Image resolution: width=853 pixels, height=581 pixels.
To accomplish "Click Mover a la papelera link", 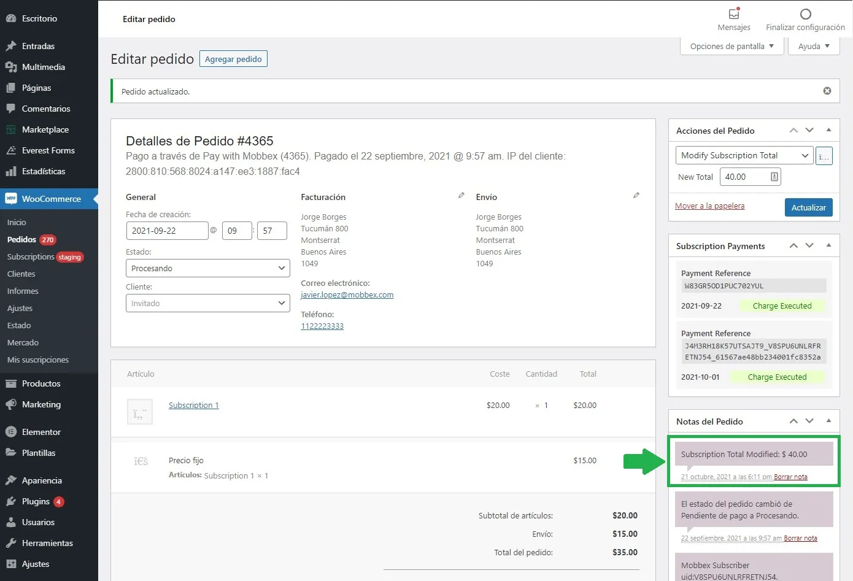I will (709, 206).
